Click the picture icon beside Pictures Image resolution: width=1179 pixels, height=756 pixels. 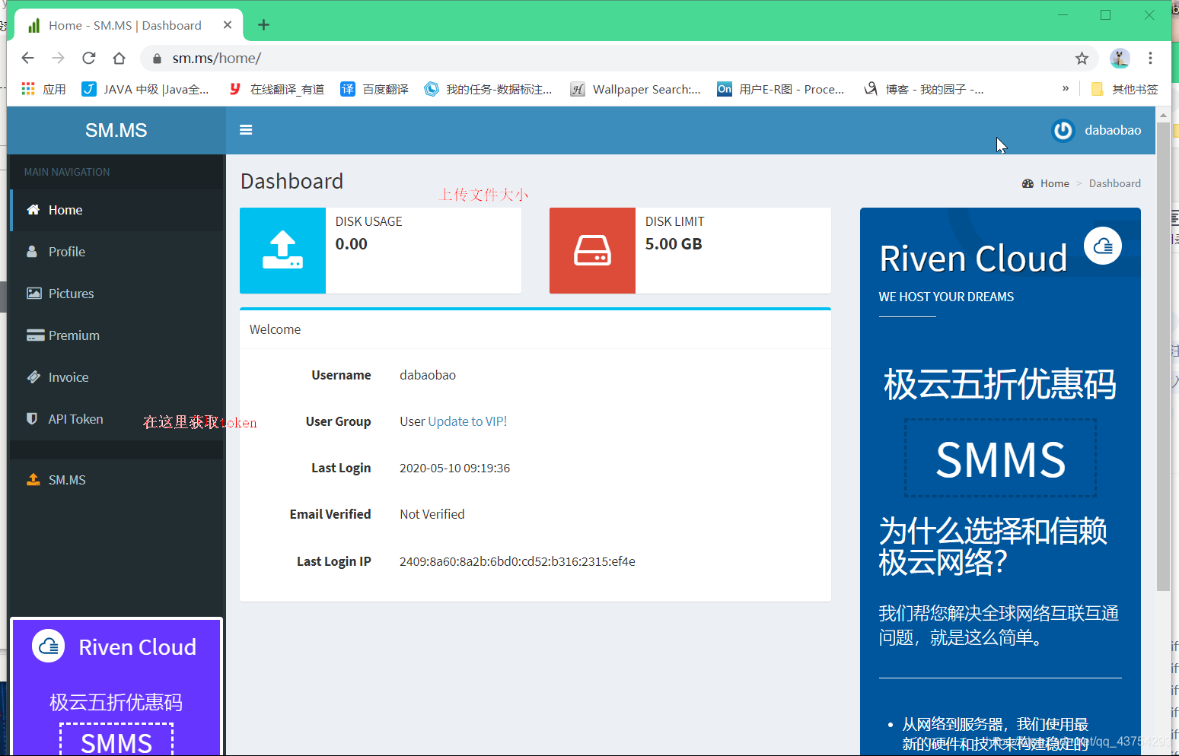[34, 294]
